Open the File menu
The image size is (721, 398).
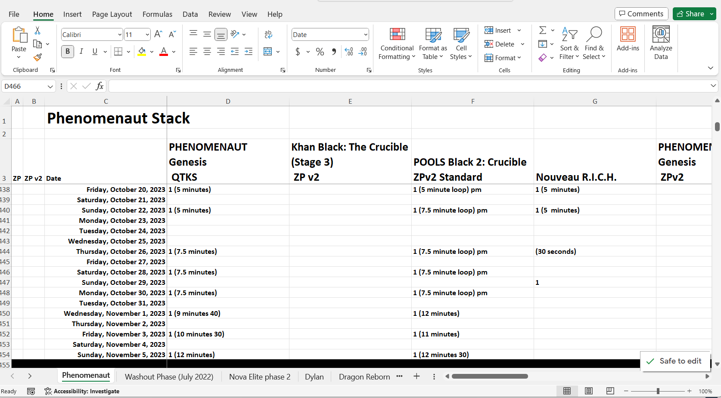(14, 14)
